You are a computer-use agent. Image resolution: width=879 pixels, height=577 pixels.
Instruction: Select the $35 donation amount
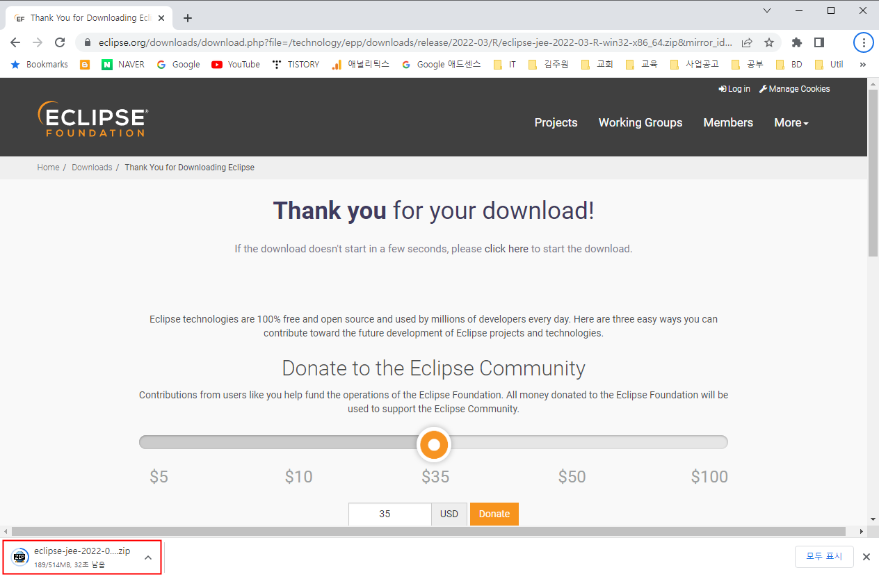(435, 477)
